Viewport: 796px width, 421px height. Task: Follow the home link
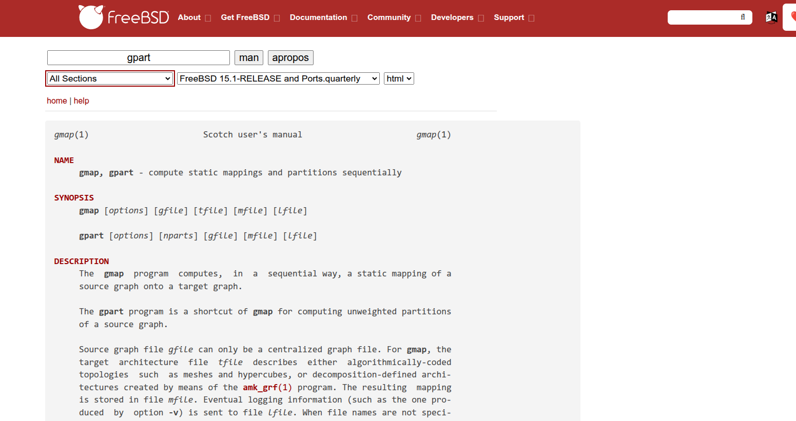click(57, 101)
